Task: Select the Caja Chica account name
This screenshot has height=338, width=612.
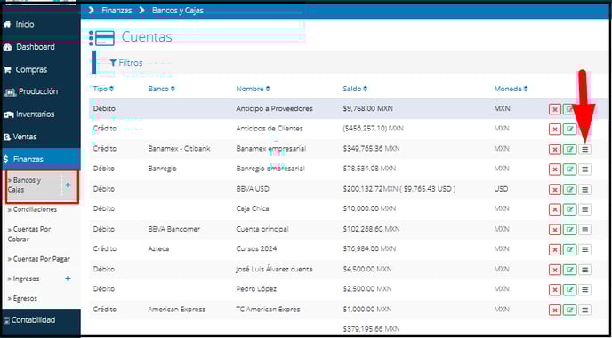Action: point(252,208)
